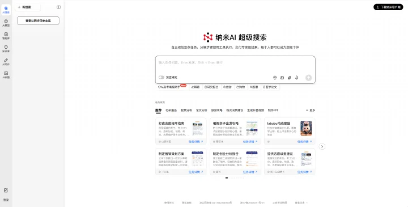Expand the 更多 categories menu
Viewport: 408px width, 207px height.
(x=311, y=111)
